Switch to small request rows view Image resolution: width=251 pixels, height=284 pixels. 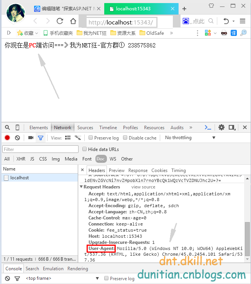click(78, 138)
